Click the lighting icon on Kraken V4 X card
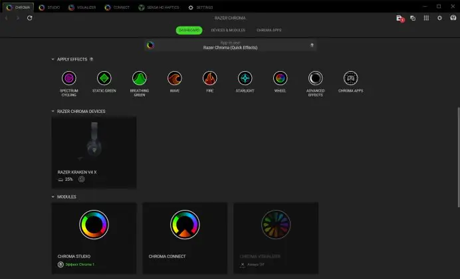Image resolution: width=460 pixels, height=279 pixels. click(x=82, y=179)
